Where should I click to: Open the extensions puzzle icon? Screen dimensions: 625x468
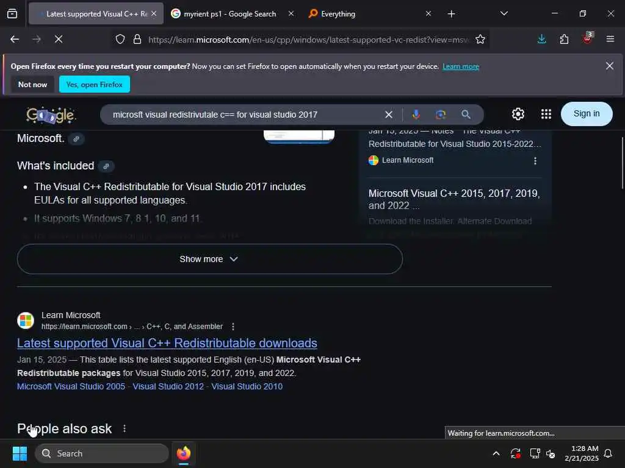pyautogui.click(x=564, y=39)
